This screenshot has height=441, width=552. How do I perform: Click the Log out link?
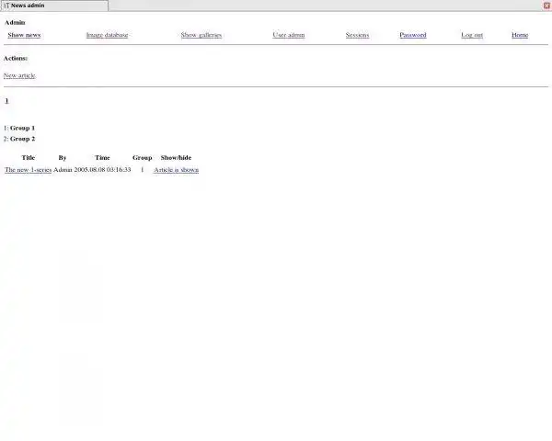point(472,35)
